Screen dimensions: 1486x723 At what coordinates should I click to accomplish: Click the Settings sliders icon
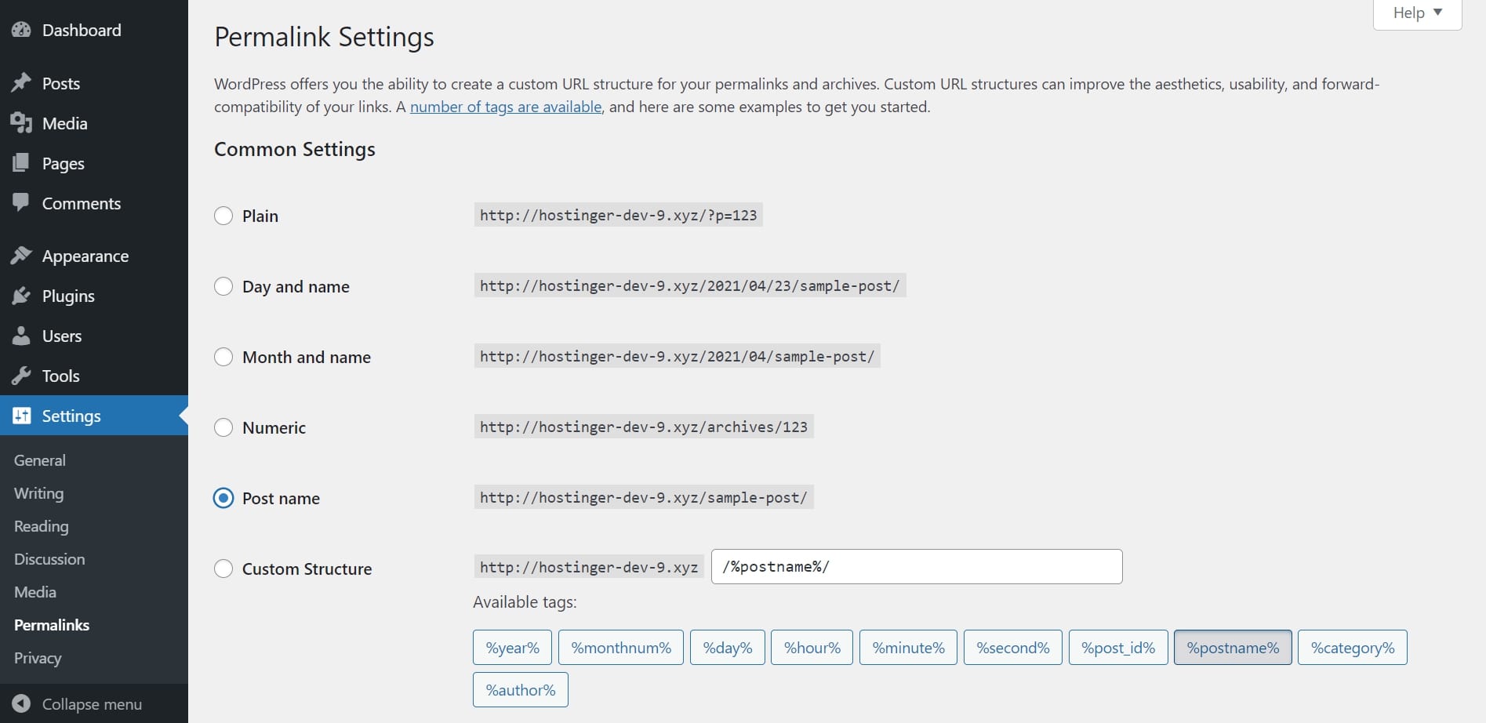tap(21, 416)
